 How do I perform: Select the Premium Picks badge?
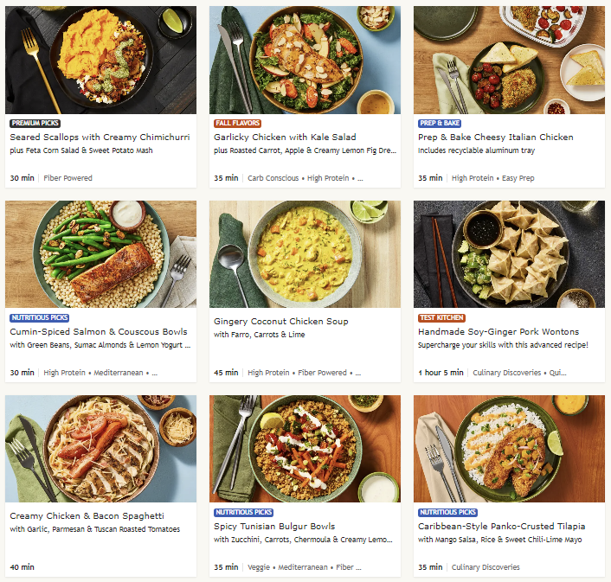click(x=35, y=124)
